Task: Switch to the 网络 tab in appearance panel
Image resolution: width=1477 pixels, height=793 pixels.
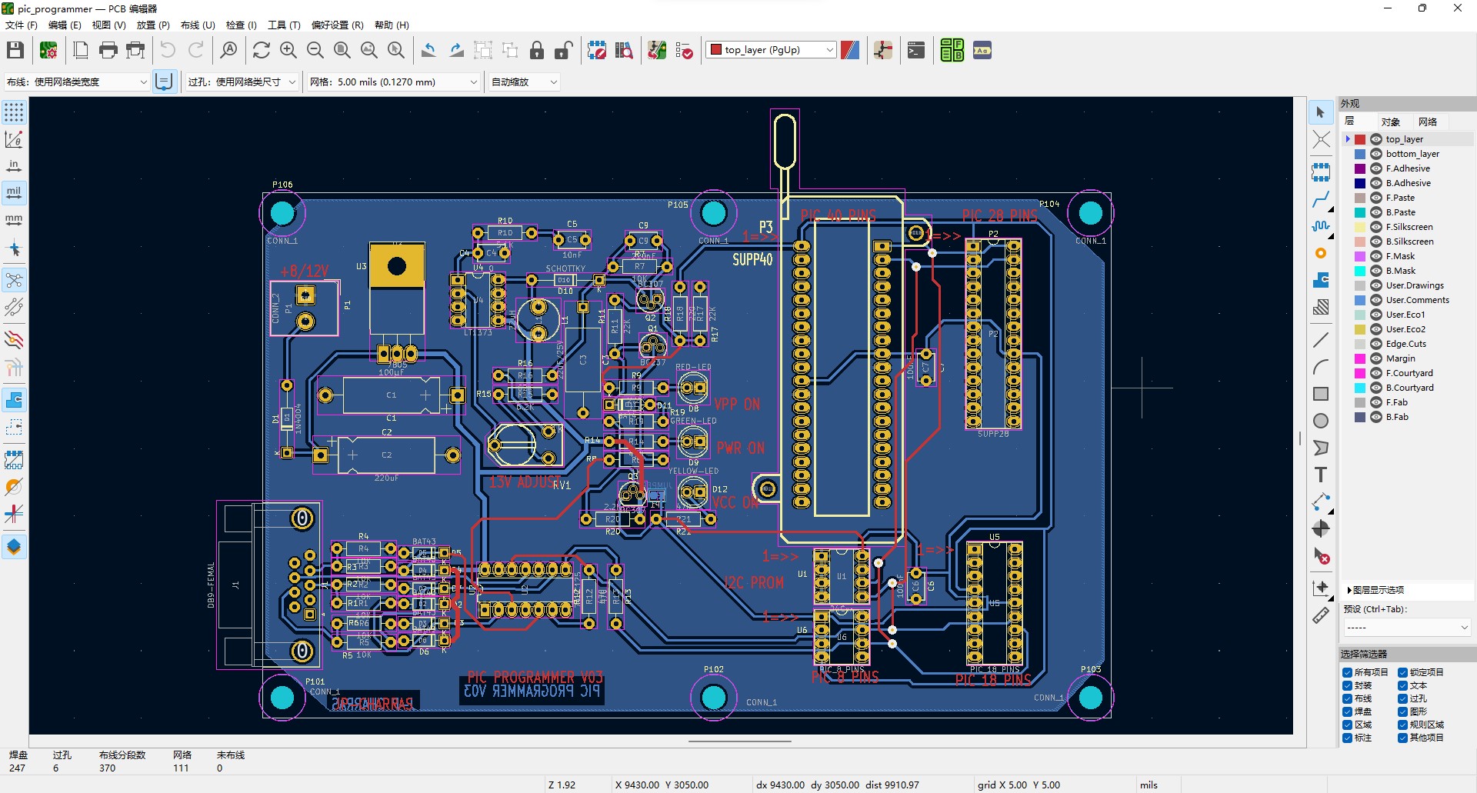Action: coord(1428,122)
